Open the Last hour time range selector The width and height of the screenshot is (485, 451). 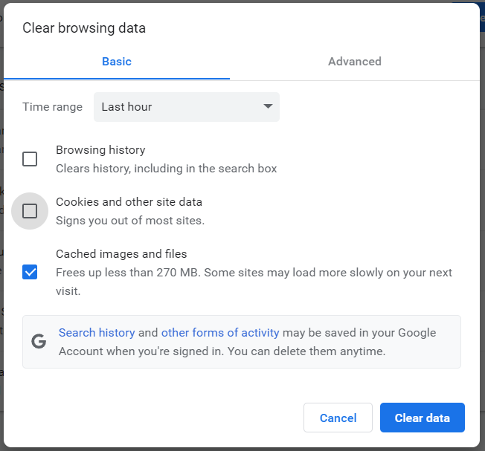[x=186, y=107]
